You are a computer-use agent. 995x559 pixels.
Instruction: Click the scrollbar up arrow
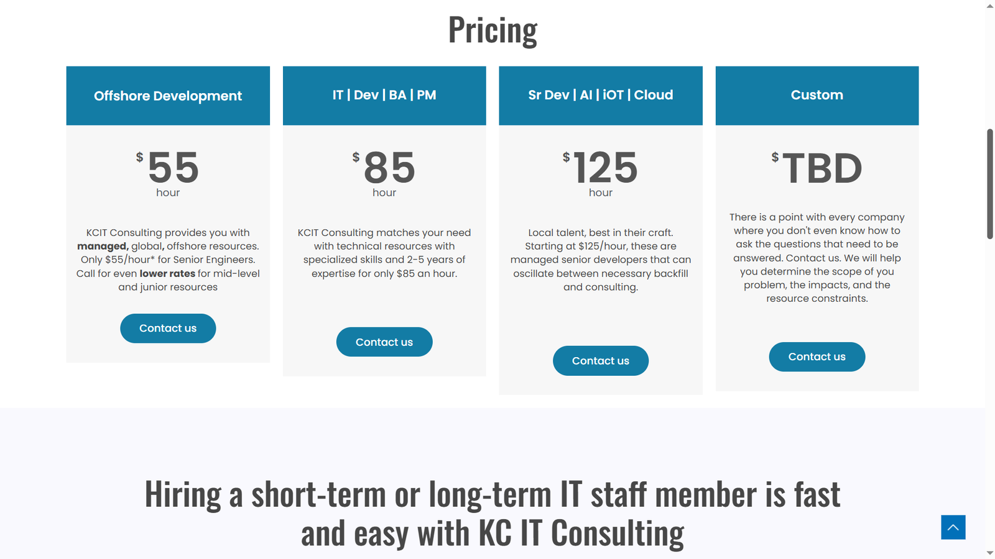[990, 6]
